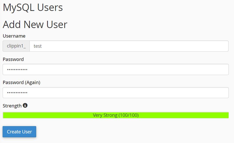Click the MySQL Users page heading

point(33,8)
